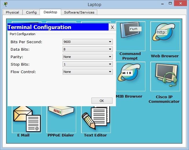
Task: Click the Stop Bits label
Action: (20, 64)
